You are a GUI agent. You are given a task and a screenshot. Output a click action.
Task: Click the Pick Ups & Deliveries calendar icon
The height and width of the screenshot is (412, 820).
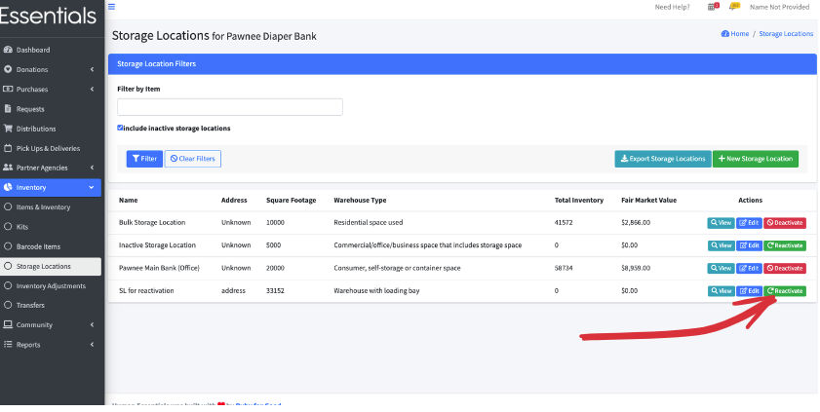pos(8,148)
